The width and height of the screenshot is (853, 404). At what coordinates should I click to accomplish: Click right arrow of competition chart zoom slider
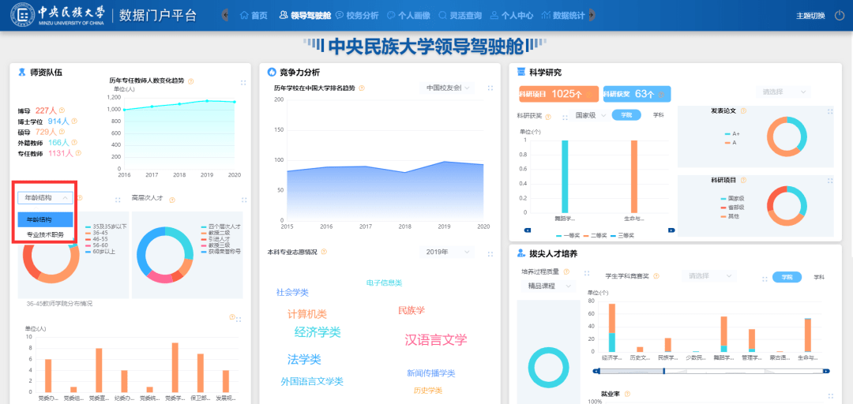pyautogui.click(x=826, y=371)
